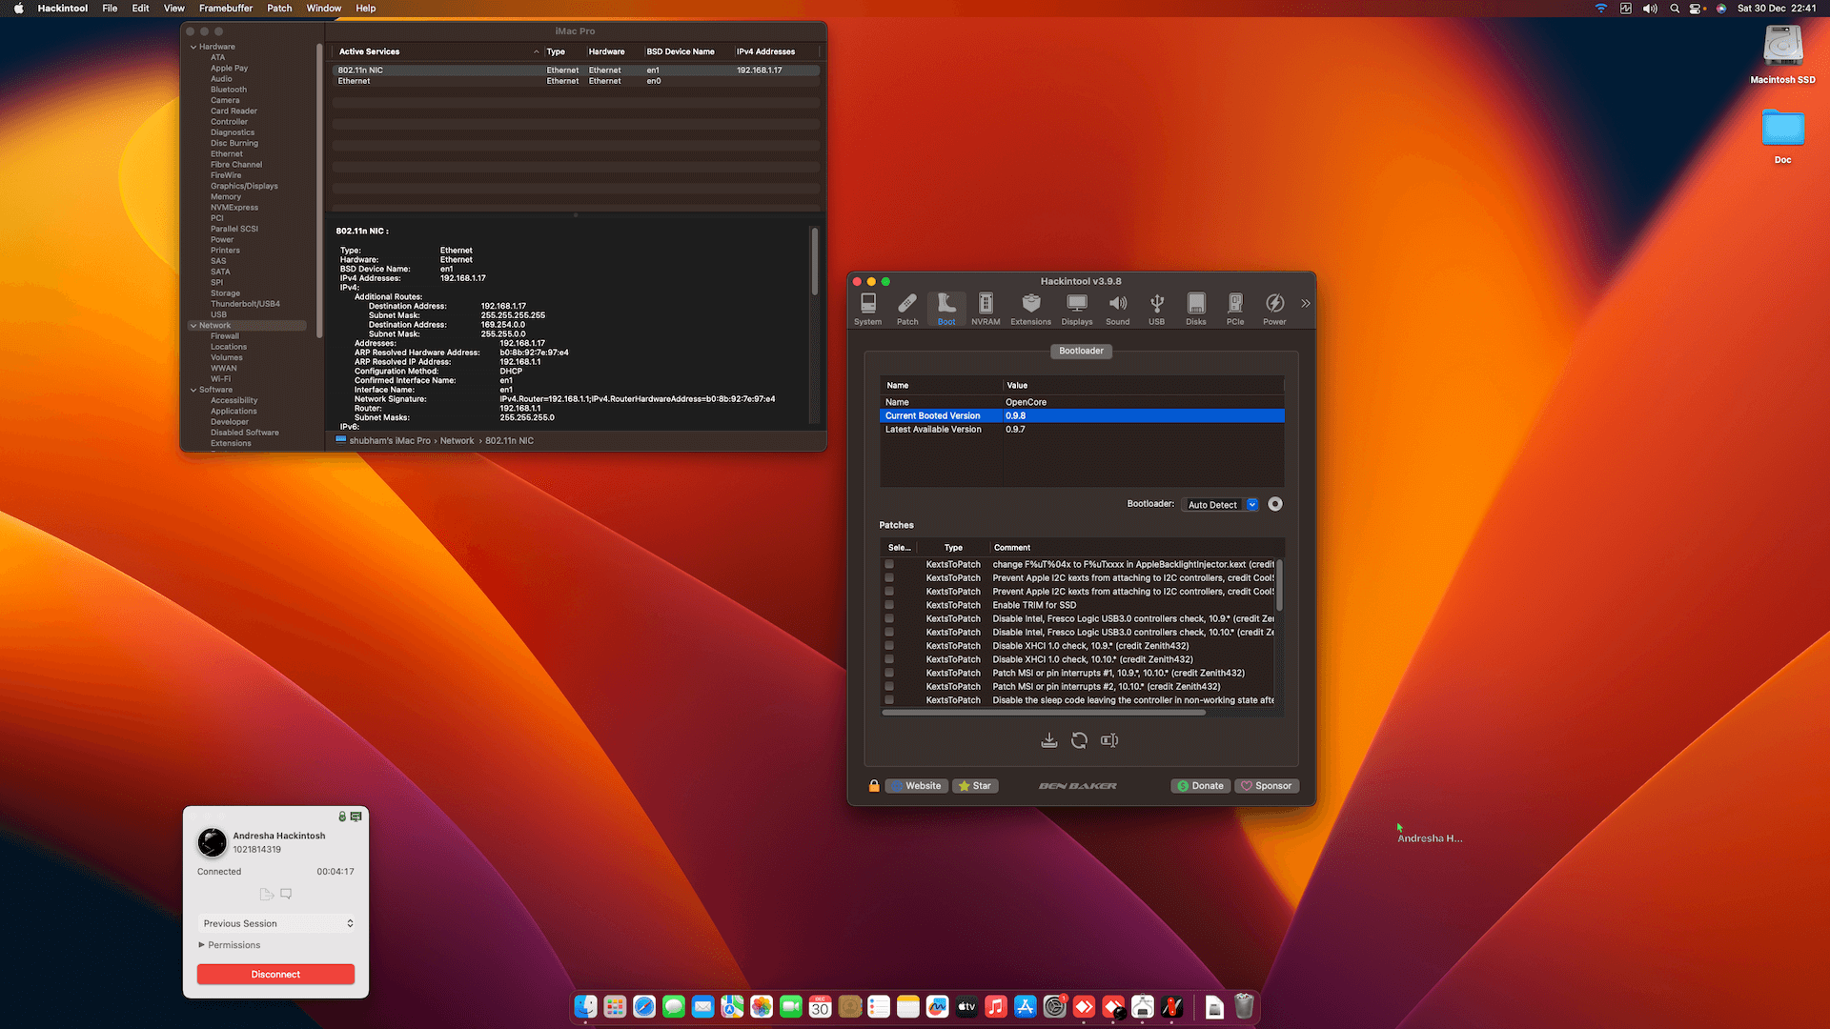Viewport: 1830px width, 1029px height.
Task: Click the patches list horizontal scrollbar
Action: (x=1044, y=713)
